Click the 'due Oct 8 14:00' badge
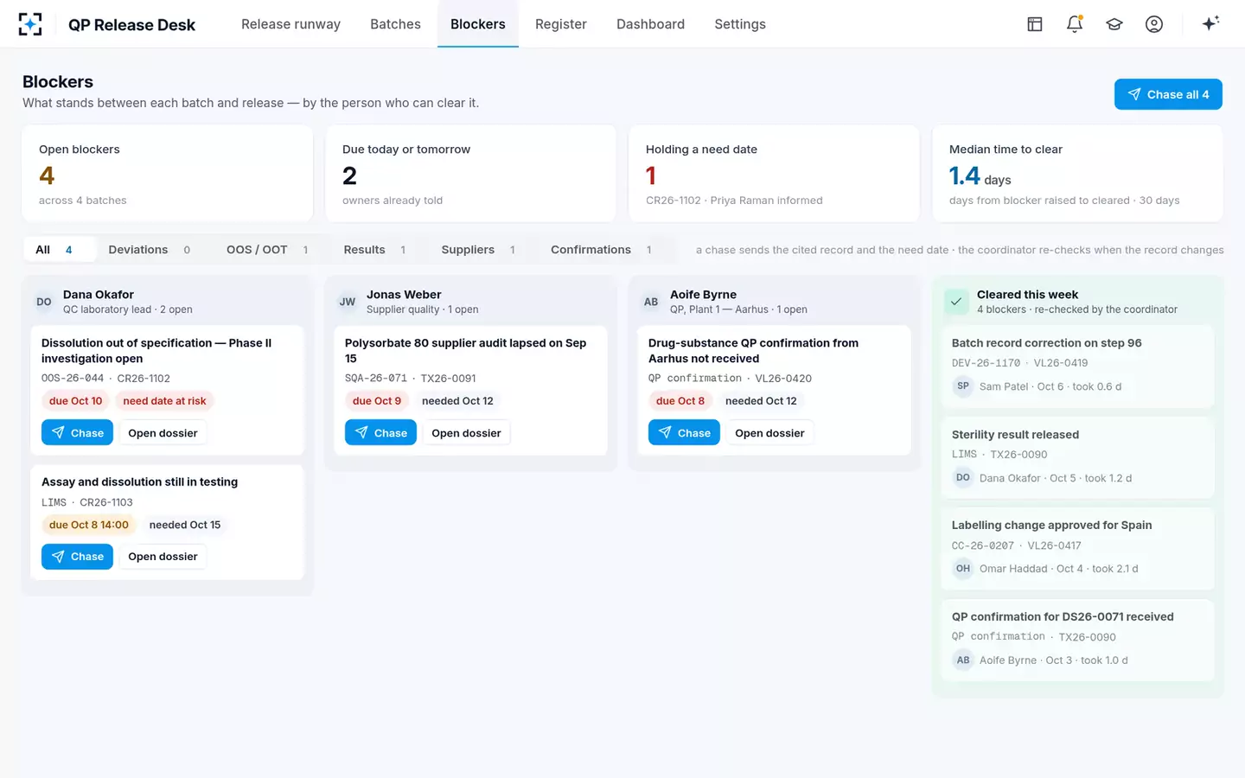Image resolution: width=1245 pixels, height=778 pixels. click(89, 525)
